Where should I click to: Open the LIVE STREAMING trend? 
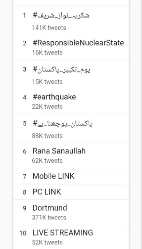63,233
